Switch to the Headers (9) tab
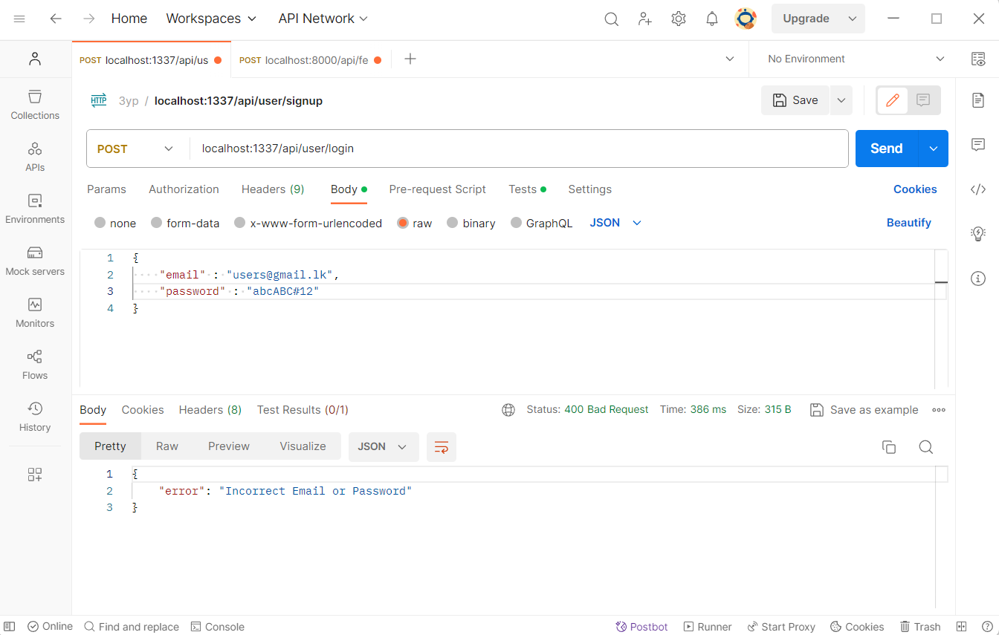The height and width of the screenshot is (635, 999). [x=273, y=189]
